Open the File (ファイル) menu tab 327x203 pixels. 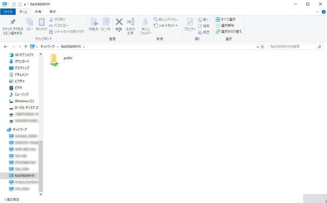coord(8,12)
